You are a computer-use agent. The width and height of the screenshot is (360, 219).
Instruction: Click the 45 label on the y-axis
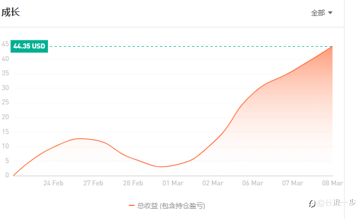pyautogui.click(x=5, y=44)
